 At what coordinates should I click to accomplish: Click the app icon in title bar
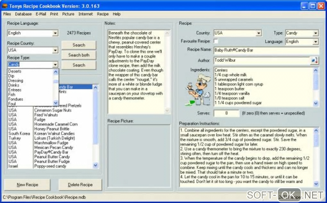pyautogui.click(x=5, y=6)
